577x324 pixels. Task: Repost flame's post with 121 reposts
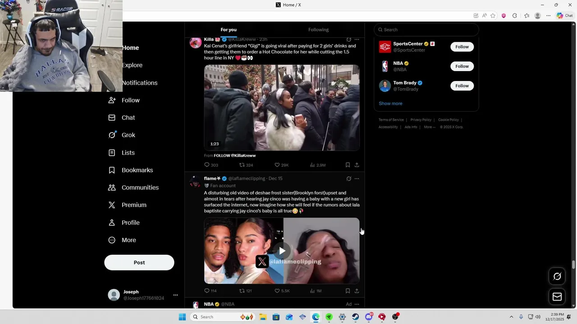coord(245,291)
